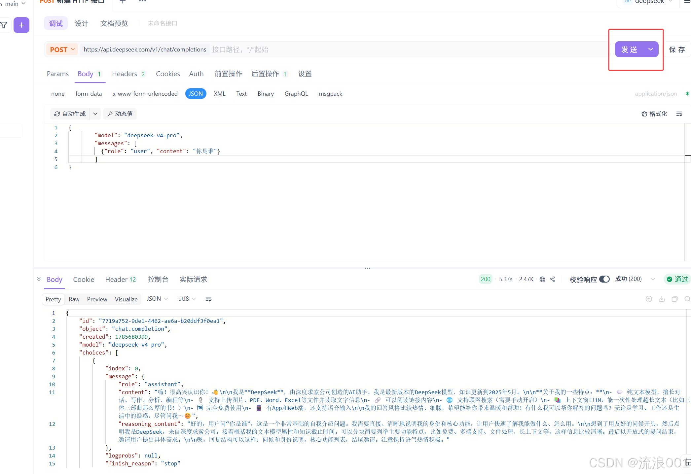Image resolution: width=691 pixels, height=474 pixels.
Task: Click the 自动生成 button
Action: (x=70, y=114)
